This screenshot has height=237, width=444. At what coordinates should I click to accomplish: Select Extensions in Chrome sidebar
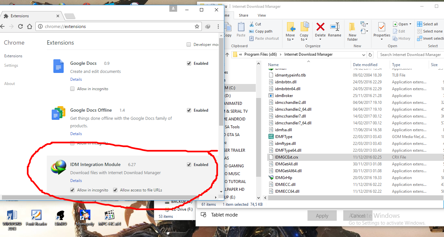click(x=13, y=56)
